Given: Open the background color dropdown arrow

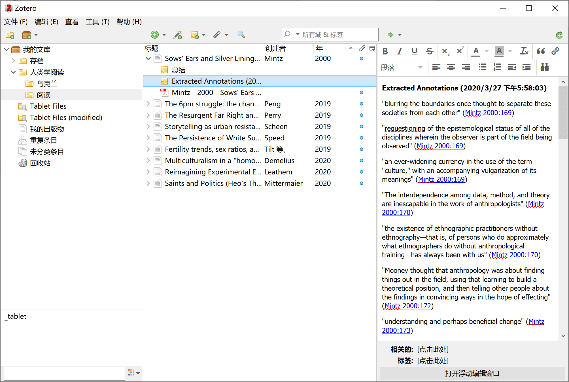Looking at the screenshot, I should (510, 51).
